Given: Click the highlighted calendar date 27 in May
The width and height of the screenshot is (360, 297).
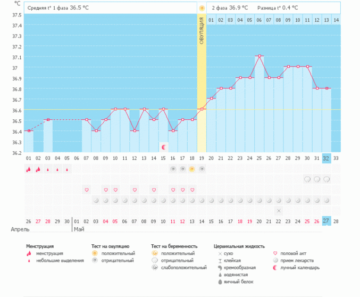Looking at the screenshot, I should coord(326,221).
